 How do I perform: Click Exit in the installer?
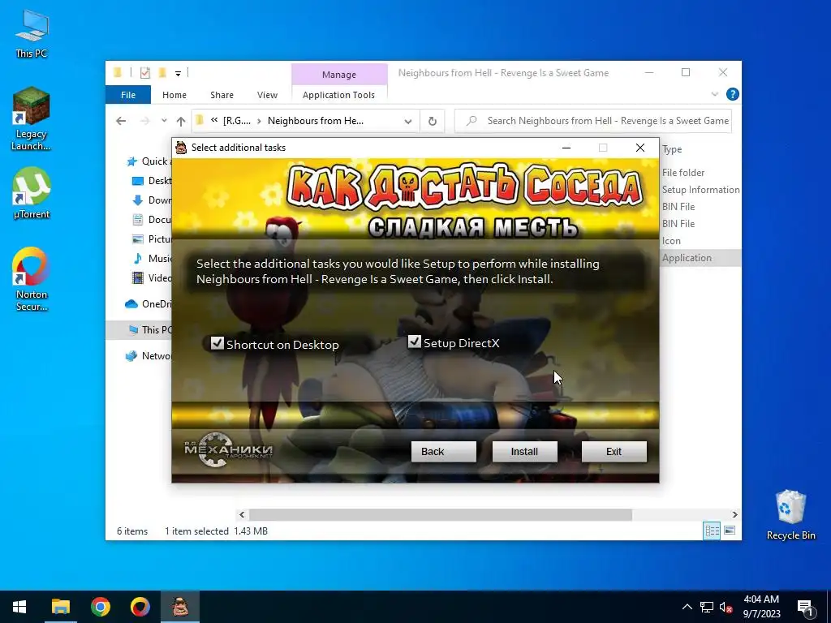tap(614, 451)
